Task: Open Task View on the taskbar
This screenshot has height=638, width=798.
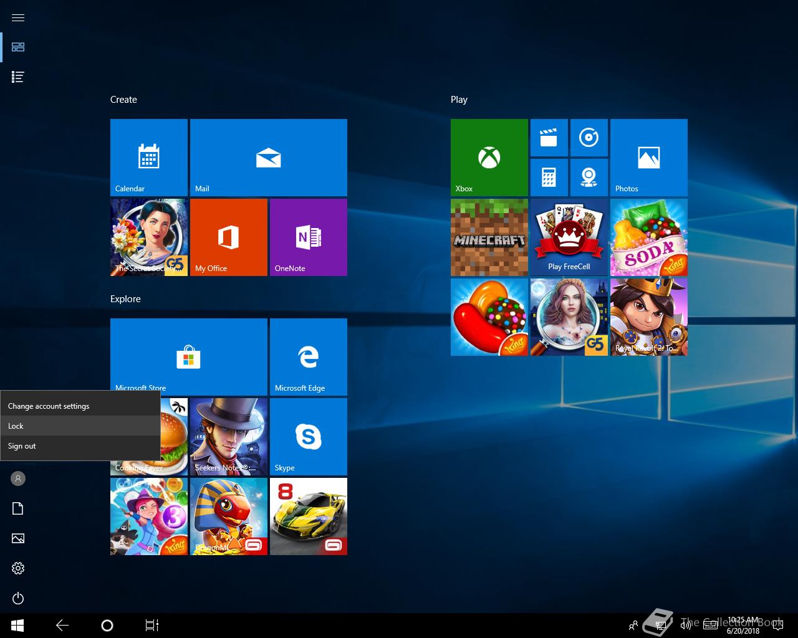Action: pos(152,626)
